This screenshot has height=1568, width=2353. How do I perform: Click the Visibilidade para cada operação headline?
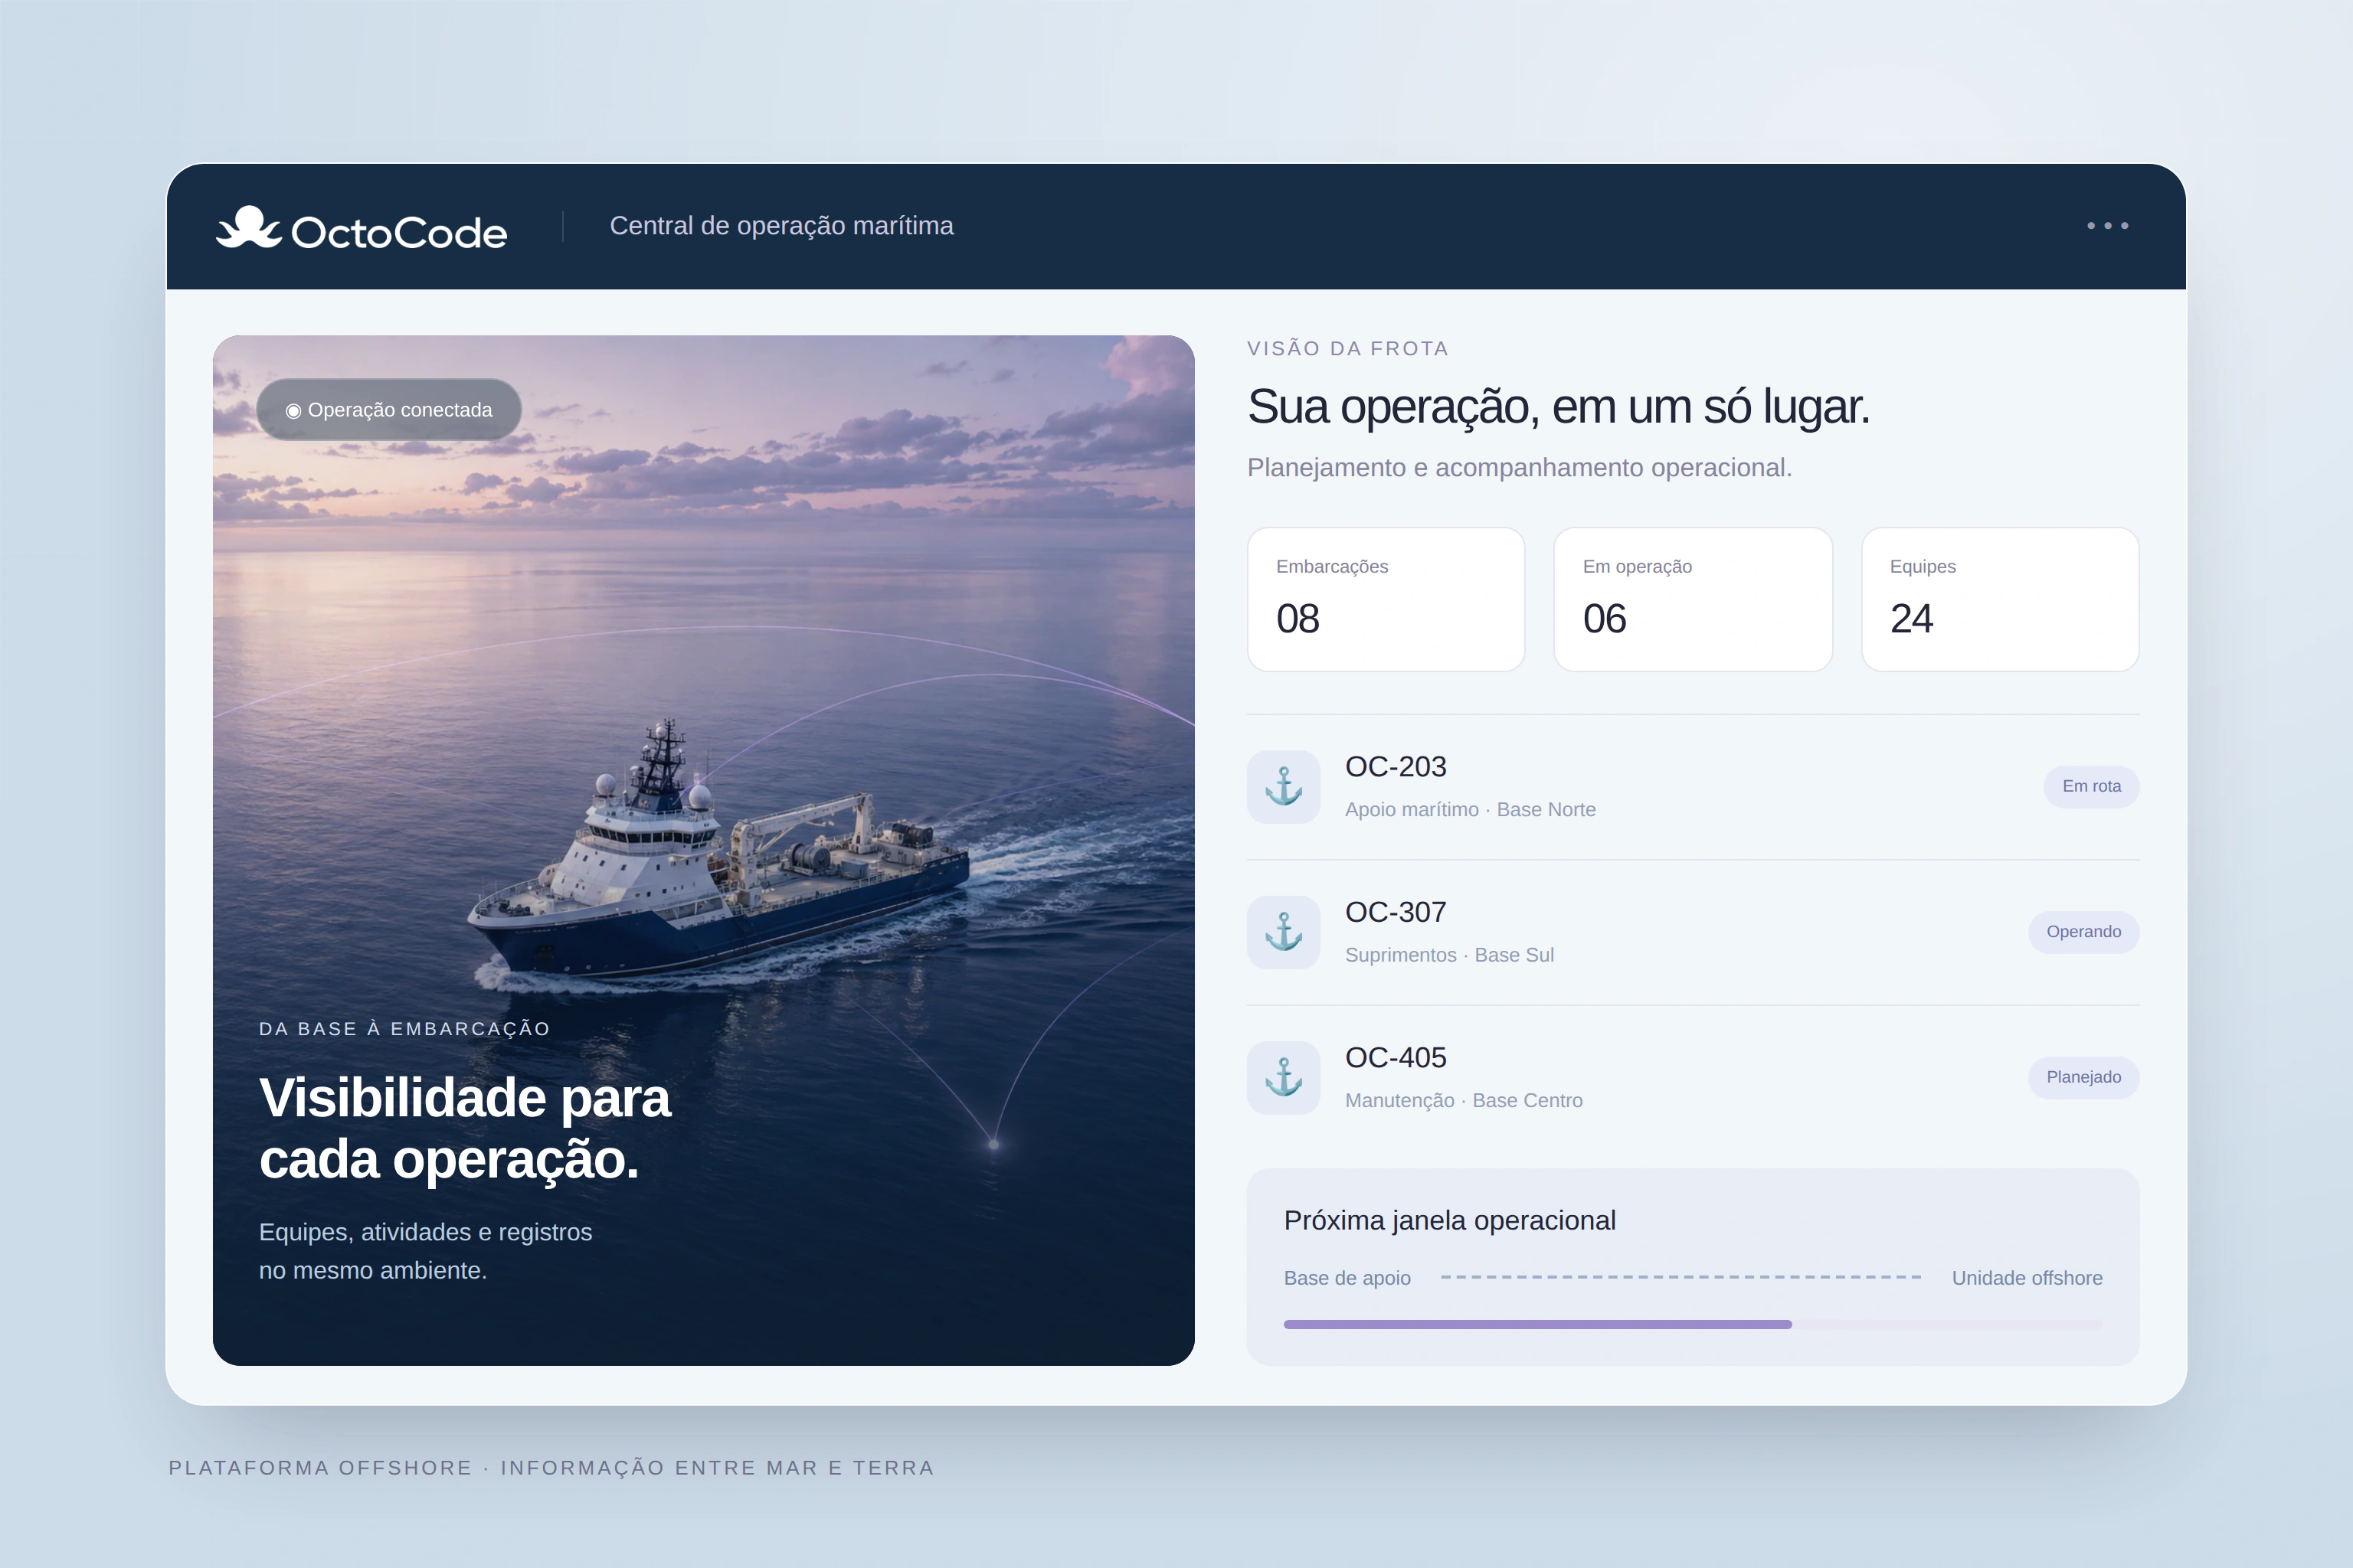tap(464, 1129)
